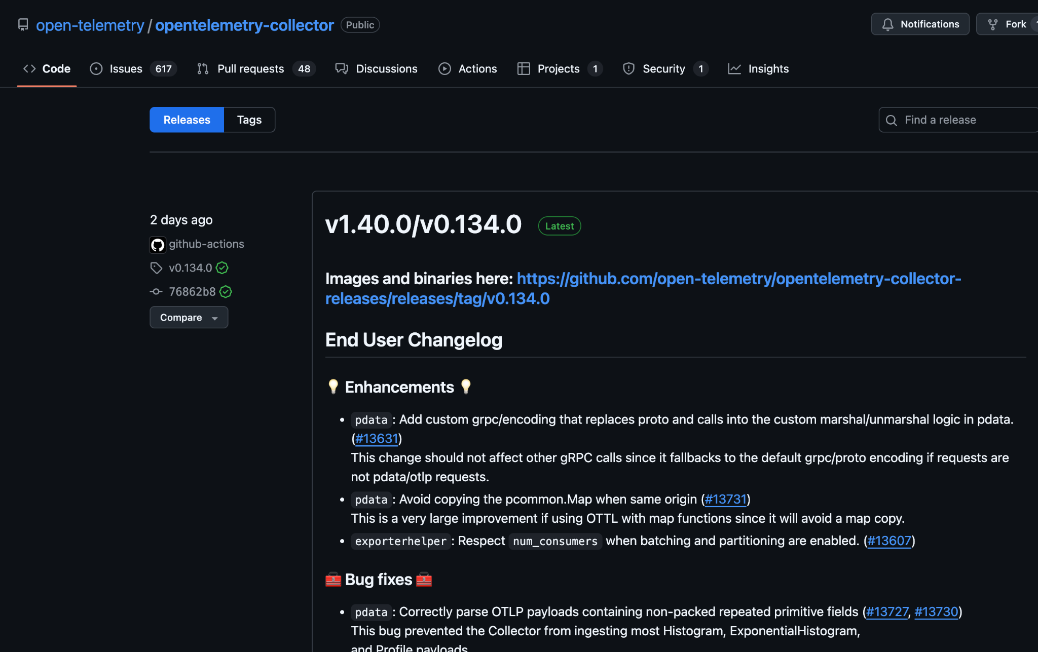
Task: Expand the Compare dropdown
Action: pyautogui.click(x=189, y=318)
